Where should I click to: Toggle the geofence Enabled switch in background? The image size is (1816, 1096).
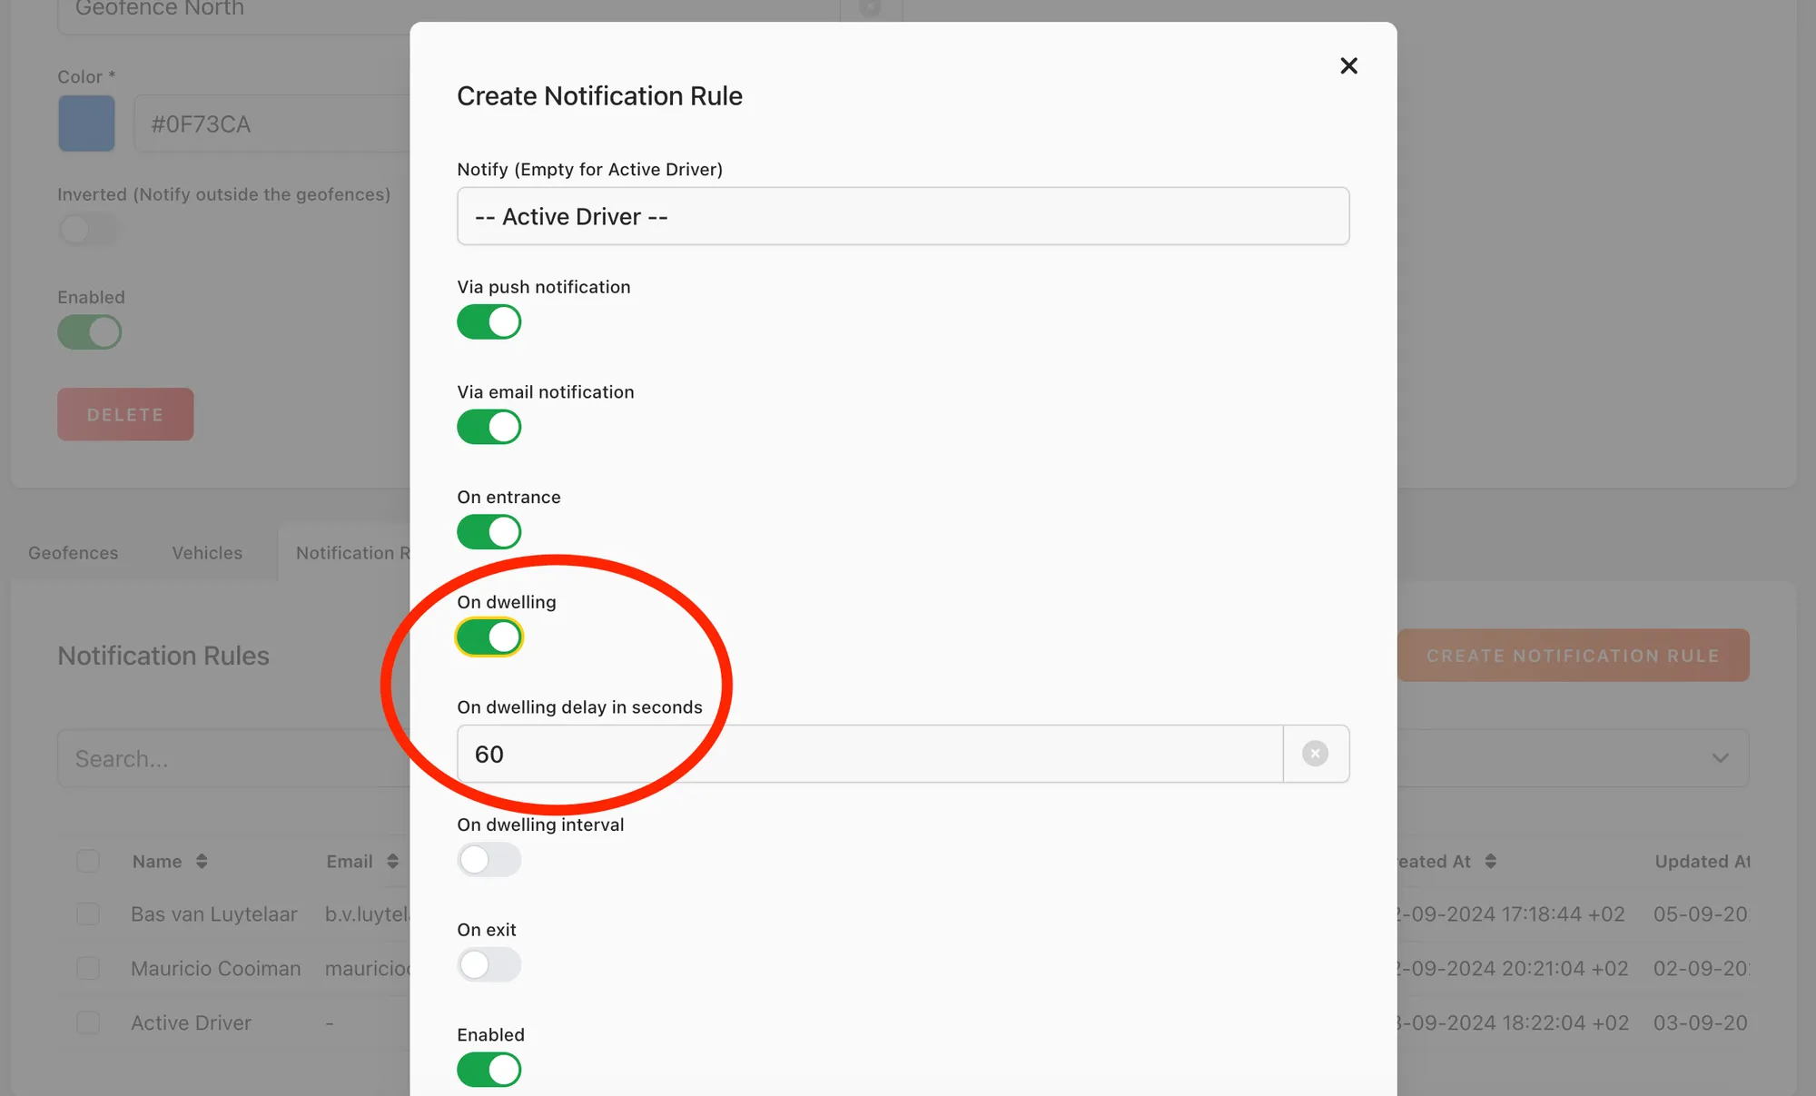(x=89, y=332)
